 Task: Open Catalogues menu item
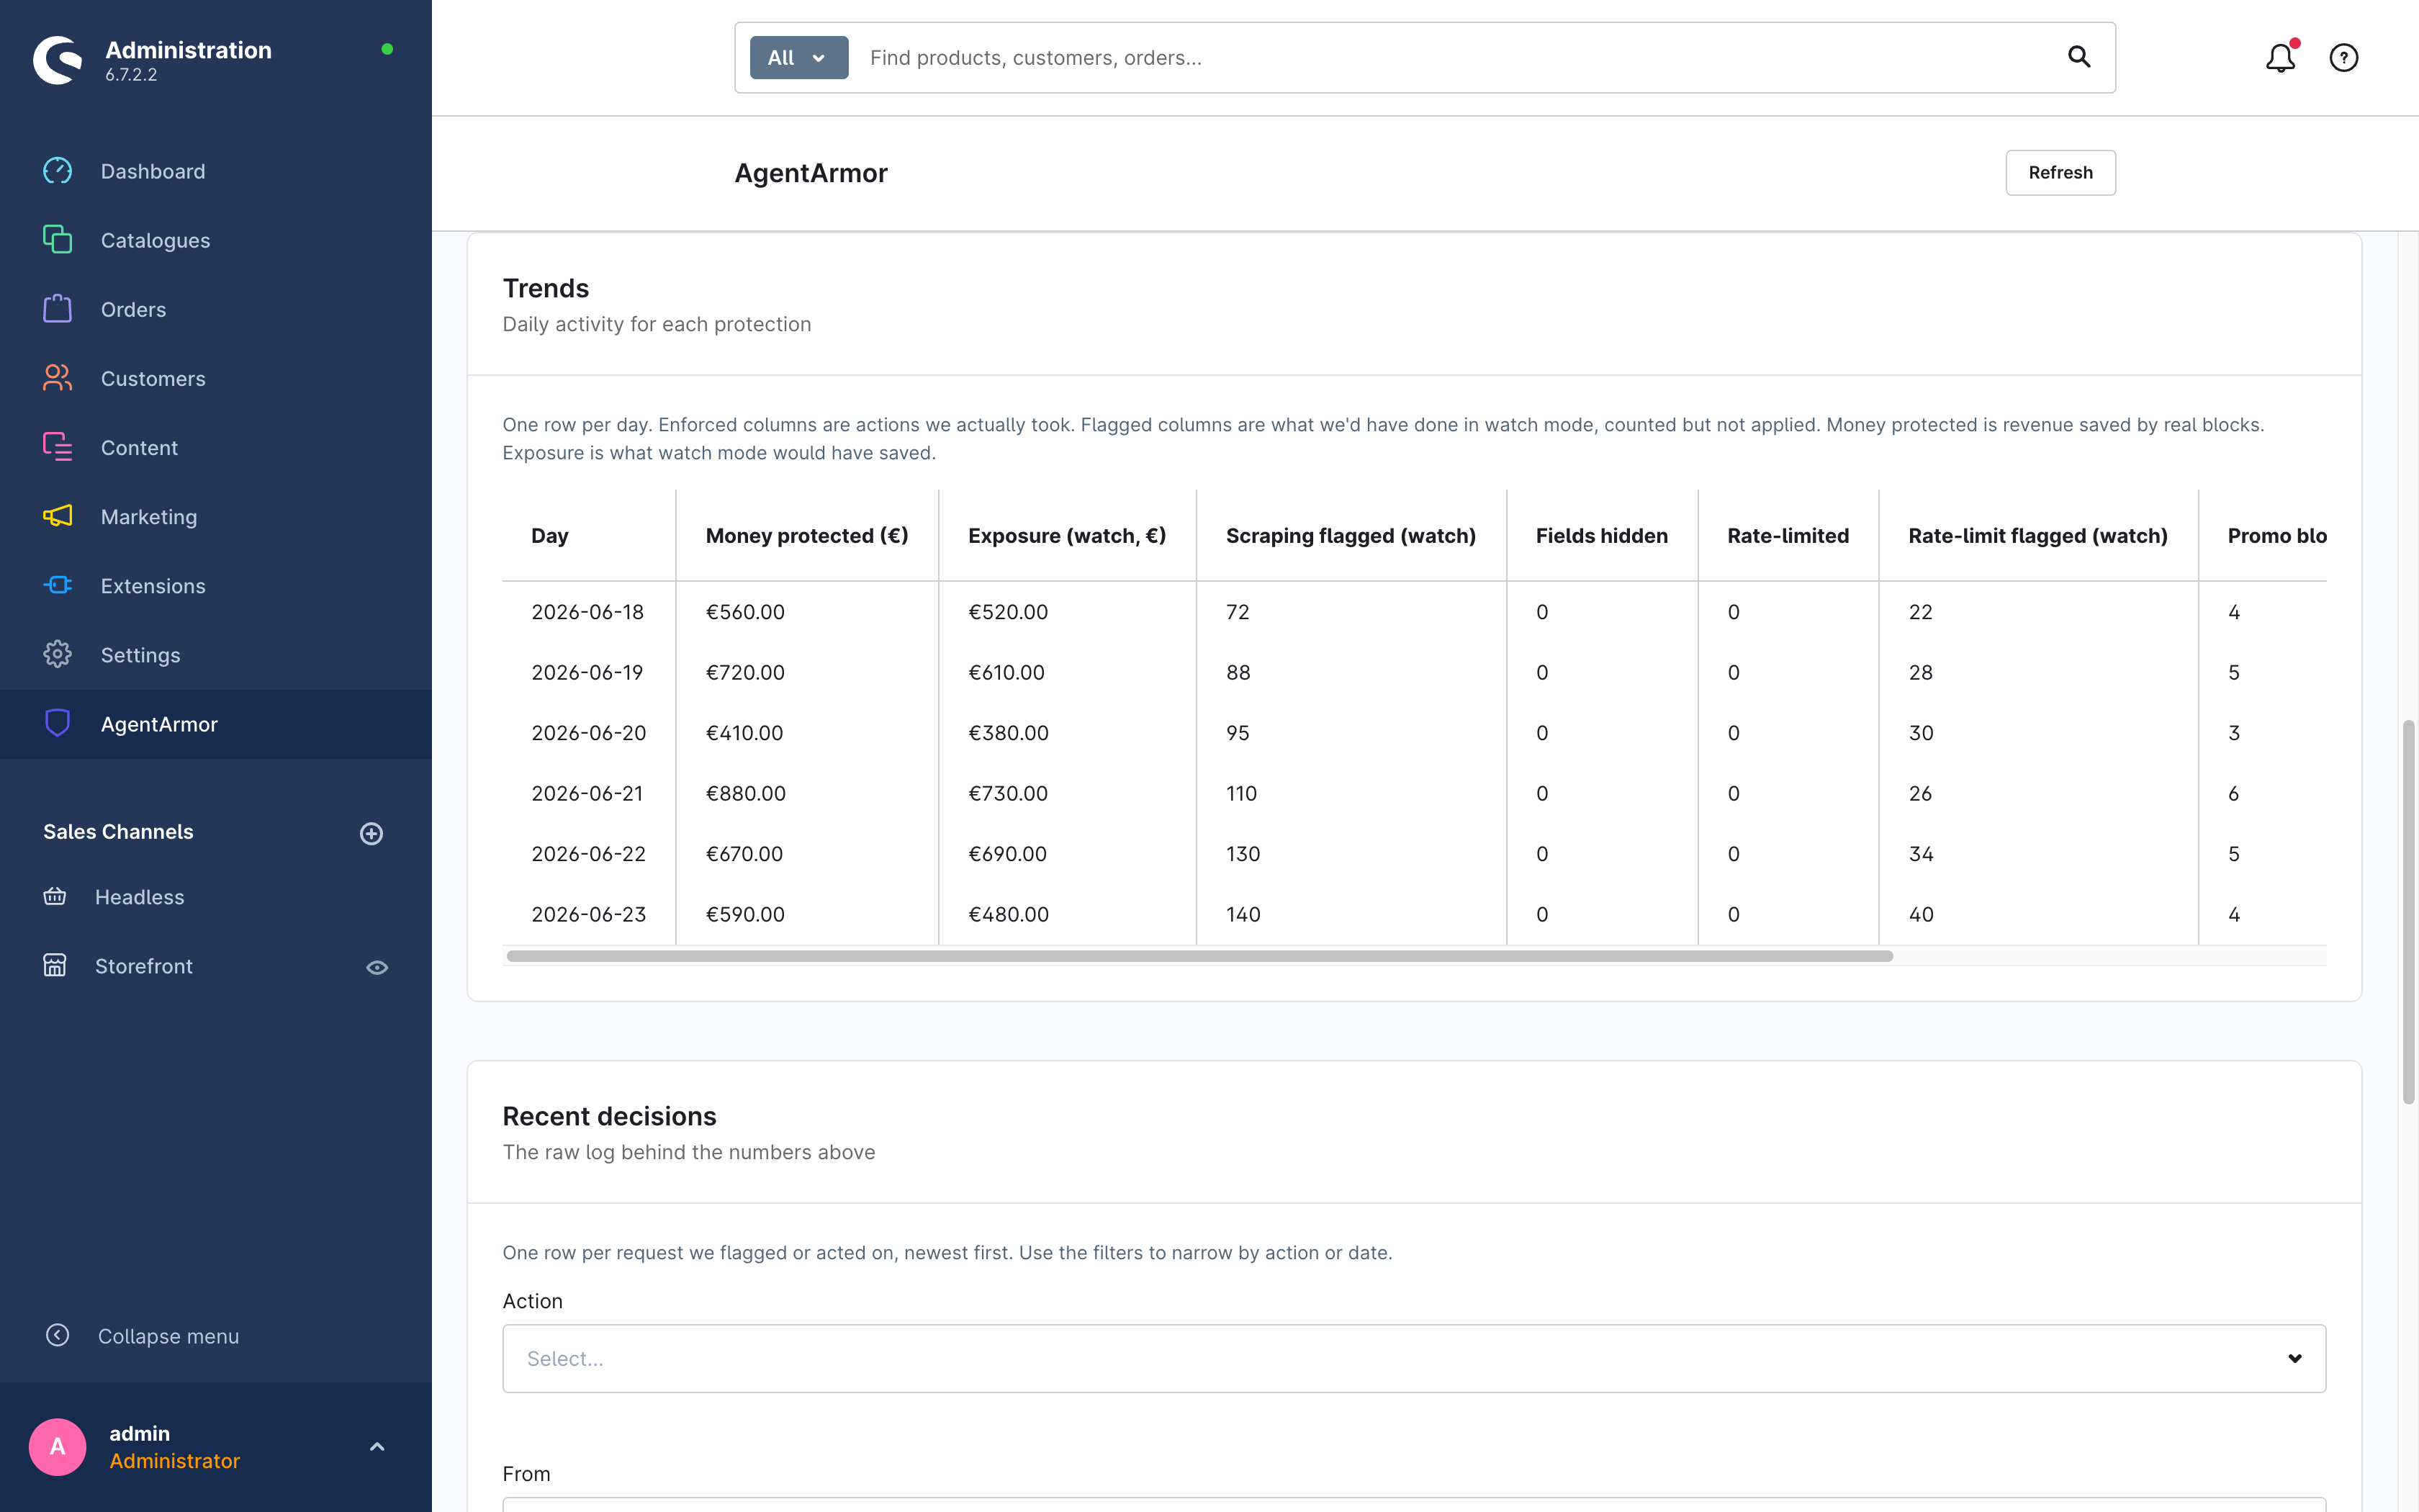point(216,240)
